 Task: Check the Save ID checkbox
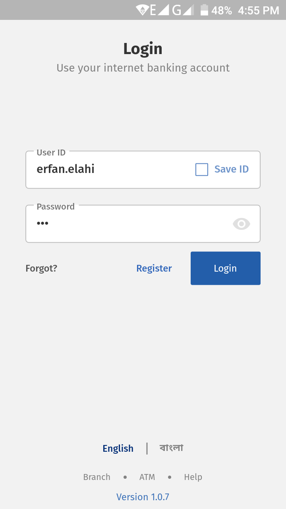pos(202,170)
